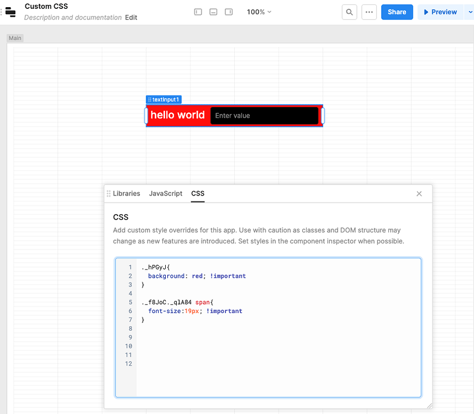Open the 100% zoom level dropdown
Screen dimensions: 474x414
[259, 12]
